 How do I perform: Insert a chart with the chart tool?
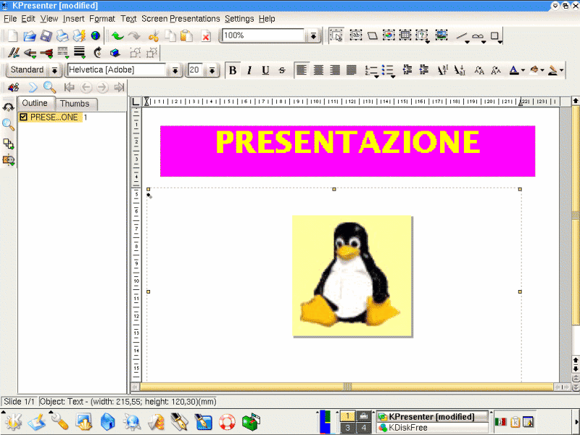[x=389, y=36]
